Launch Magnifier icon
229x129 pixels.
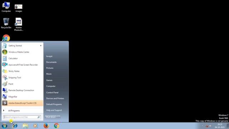click(x=5, y=97)
